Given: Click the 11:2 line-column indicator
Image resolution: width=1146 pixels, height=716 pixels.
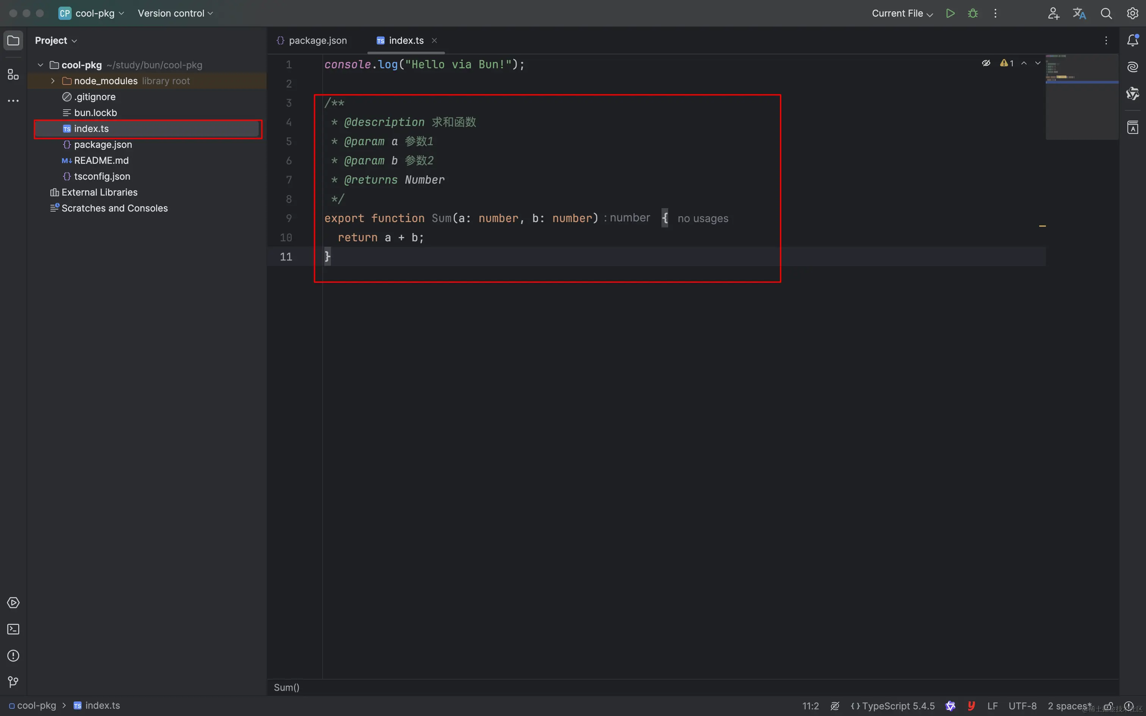Looking at the screenshot, I should point(810,706).
